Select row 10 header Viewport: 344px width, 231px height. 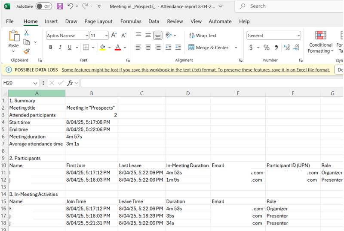pyautogui.click(x=3, y=165)
